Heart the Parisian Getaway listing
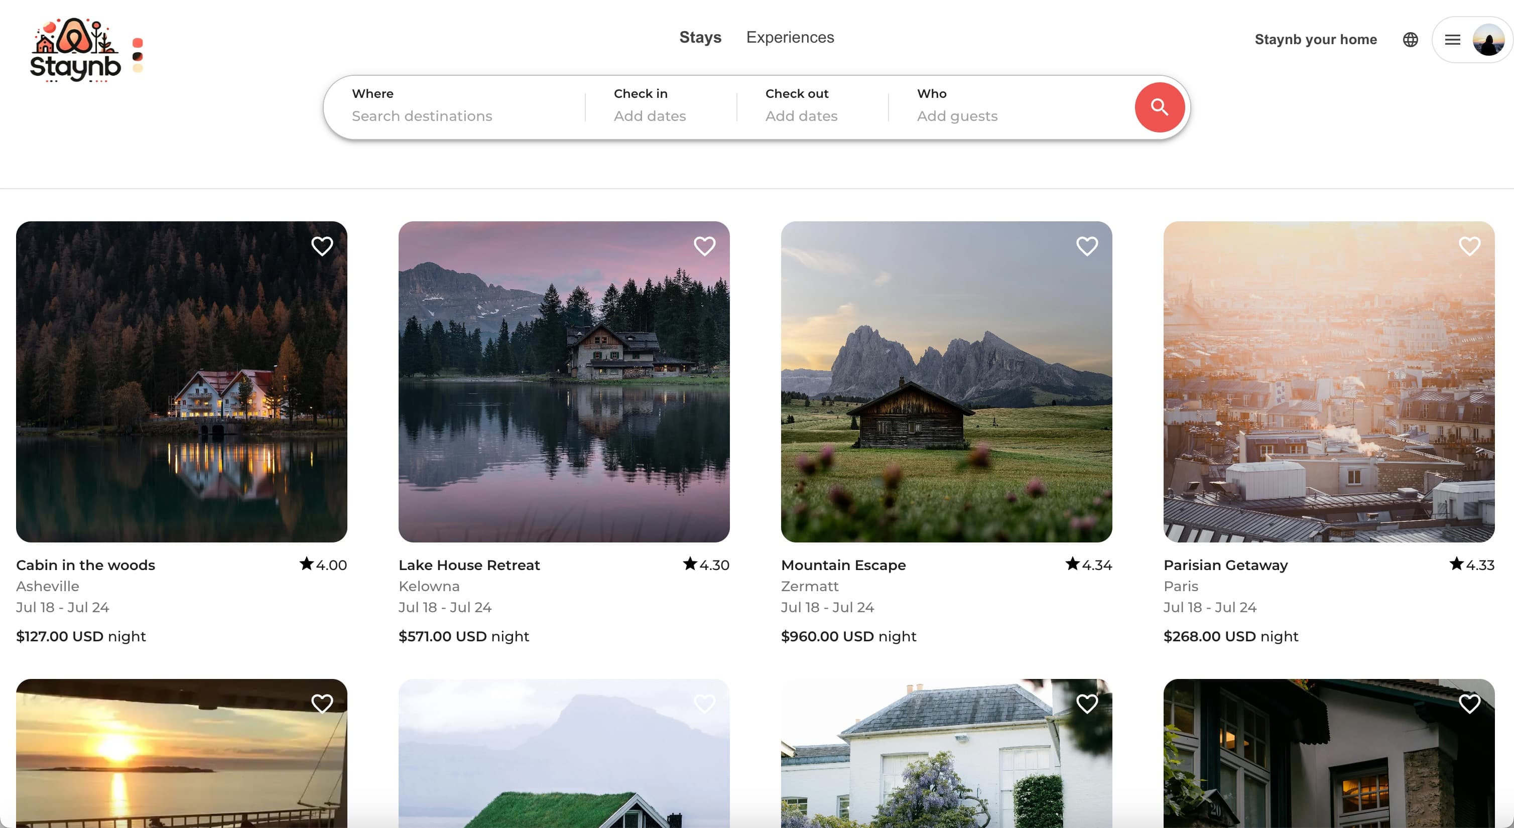This screenshot has height=828, width=1514. point(1469,245)
